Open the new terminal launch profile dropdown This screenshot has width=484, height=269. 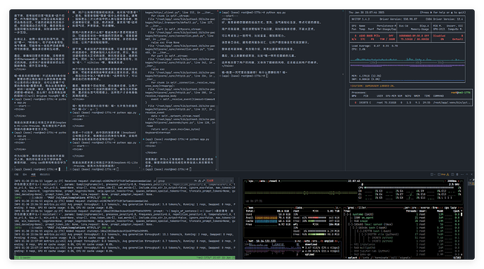pyautogui.click(x=435, y=174)
